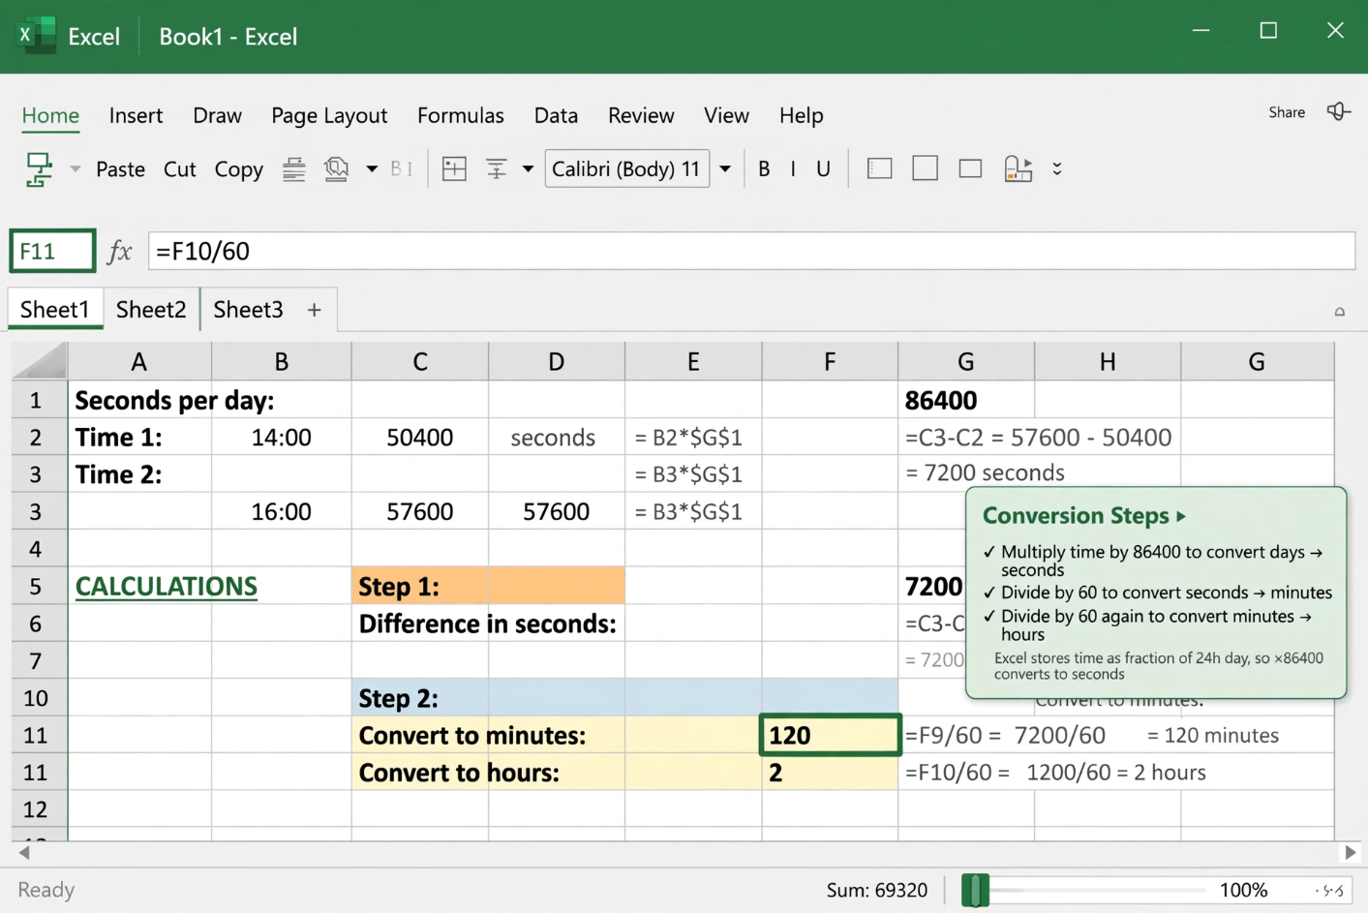Click the 100% zoom level

tap(1243, 890)
